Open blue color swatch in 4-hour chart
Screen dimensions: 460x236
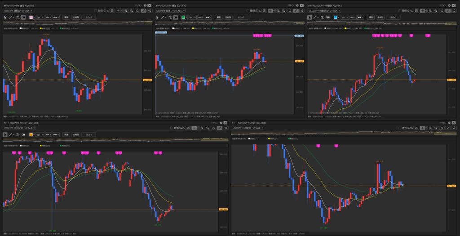(x=336, y=18)
